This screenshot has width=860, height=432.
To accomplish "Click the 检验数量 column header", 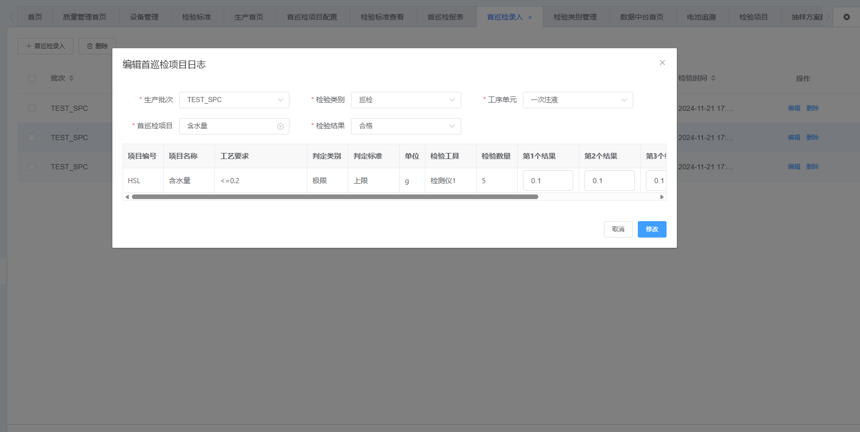I will coord(496,156).
